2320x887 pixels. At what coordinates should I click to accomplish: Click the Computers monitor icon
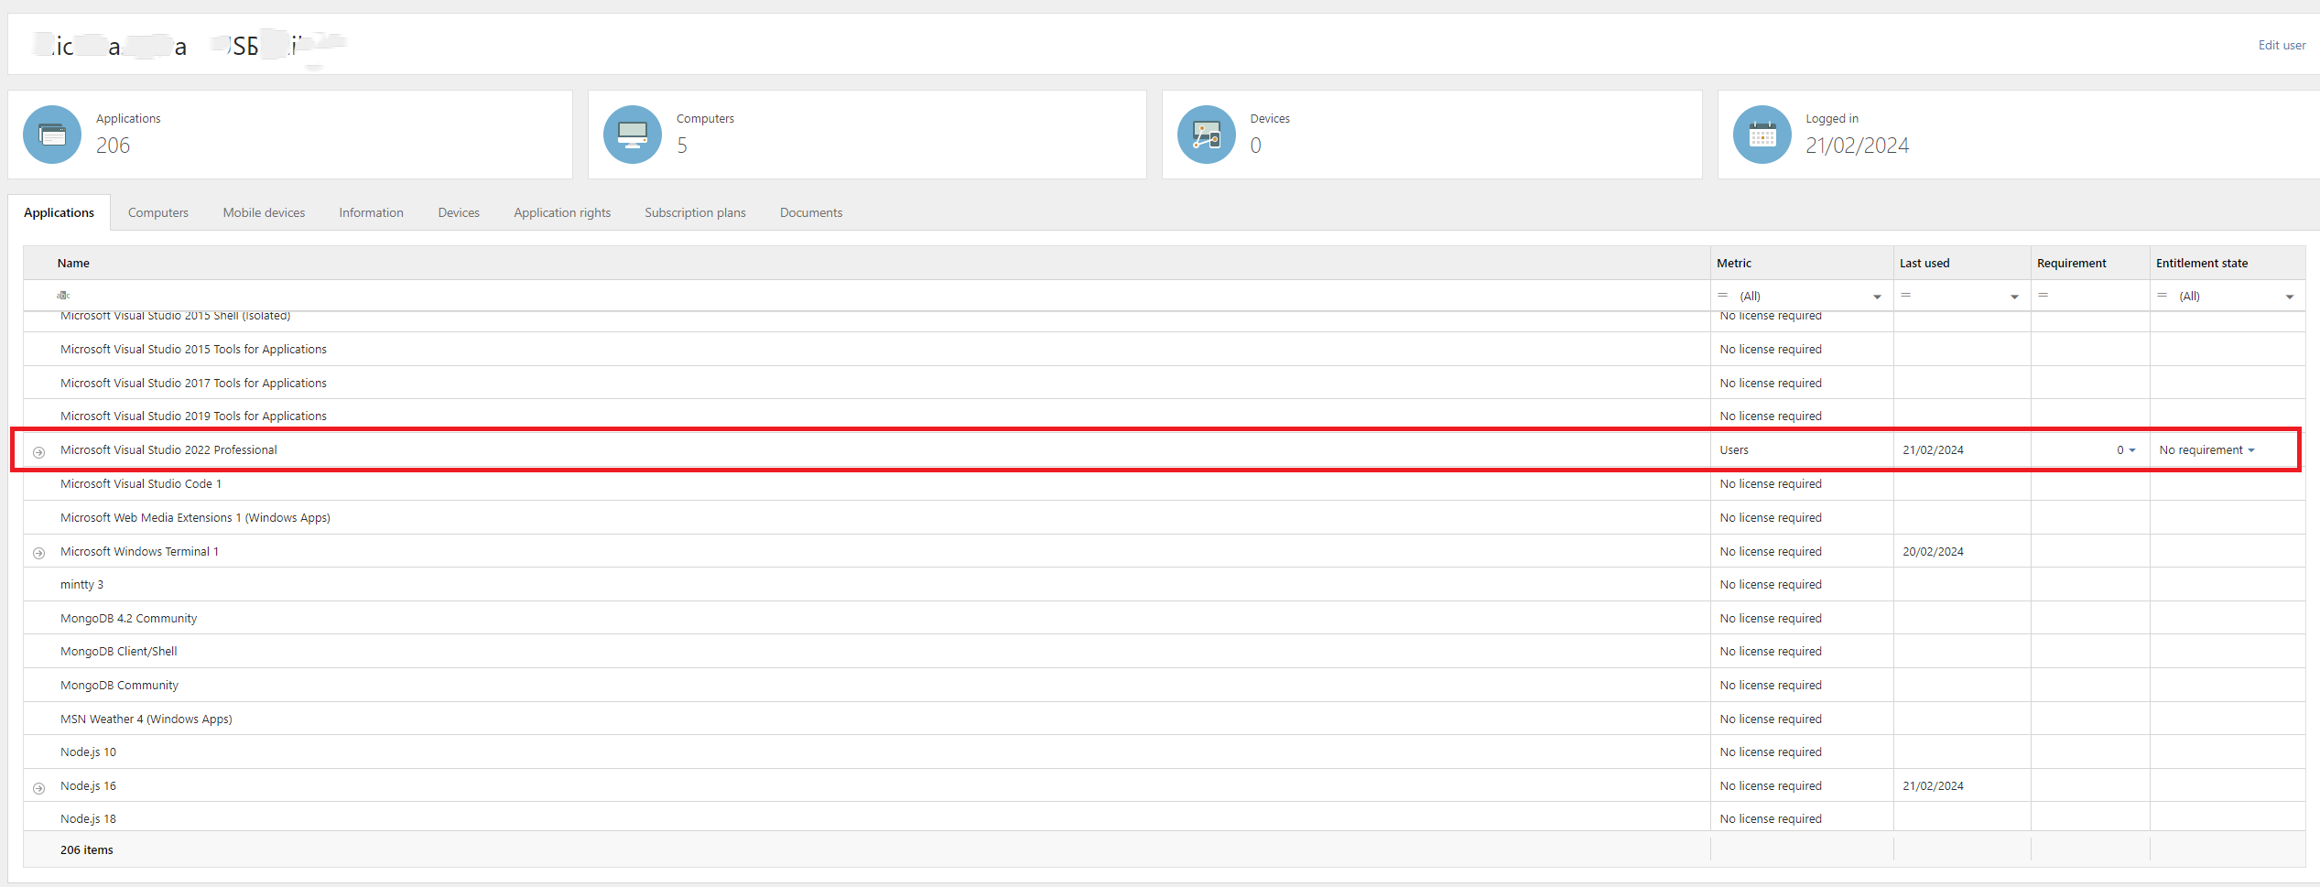[633, 135]
